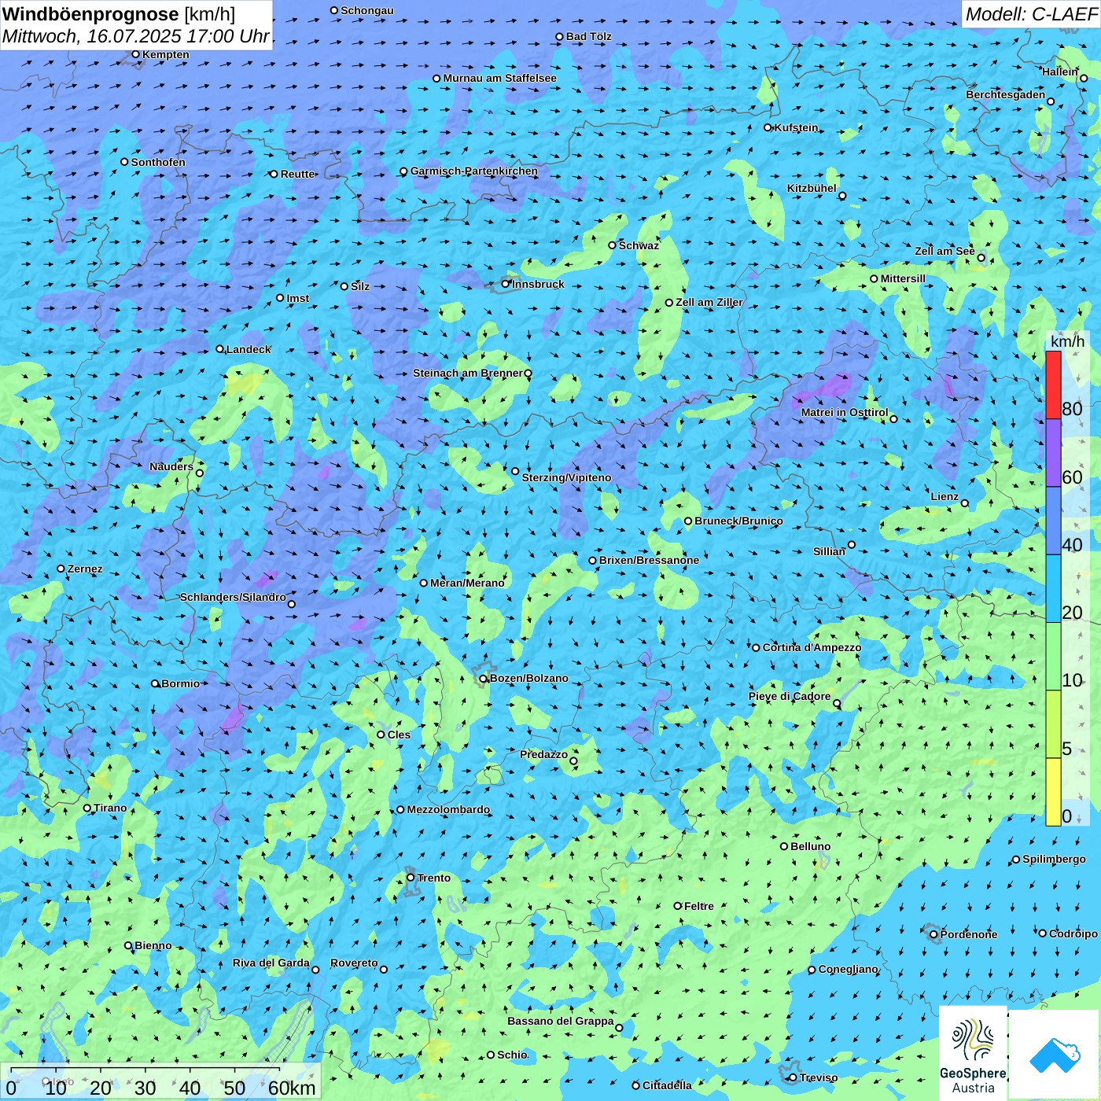Click the 'Modell: C-LAEF' label
The width and height of the screenshot is (1101, 1101).
pyautogui.click(x=1031, y=14)
